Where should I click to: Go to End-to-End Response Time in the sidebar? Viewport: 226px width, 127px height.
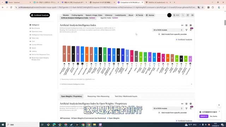pos(41,55)
